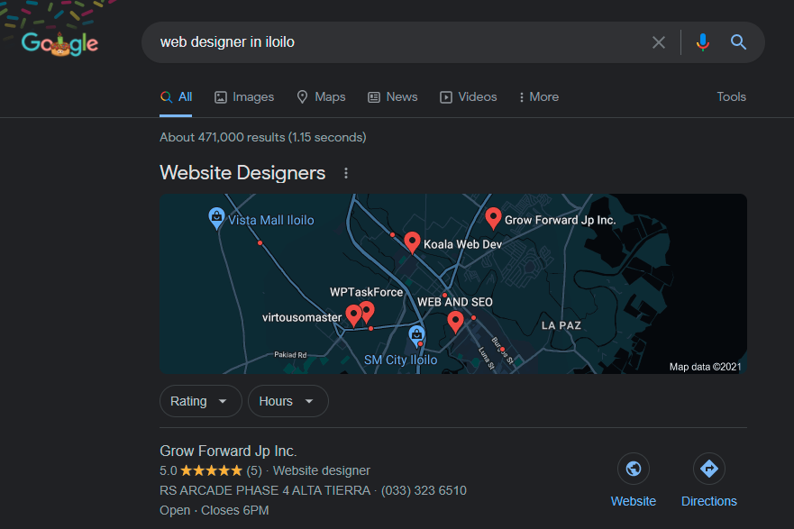794x529 pixels.
Task: Open the Maps tab
Action: (x=321, y=96)
